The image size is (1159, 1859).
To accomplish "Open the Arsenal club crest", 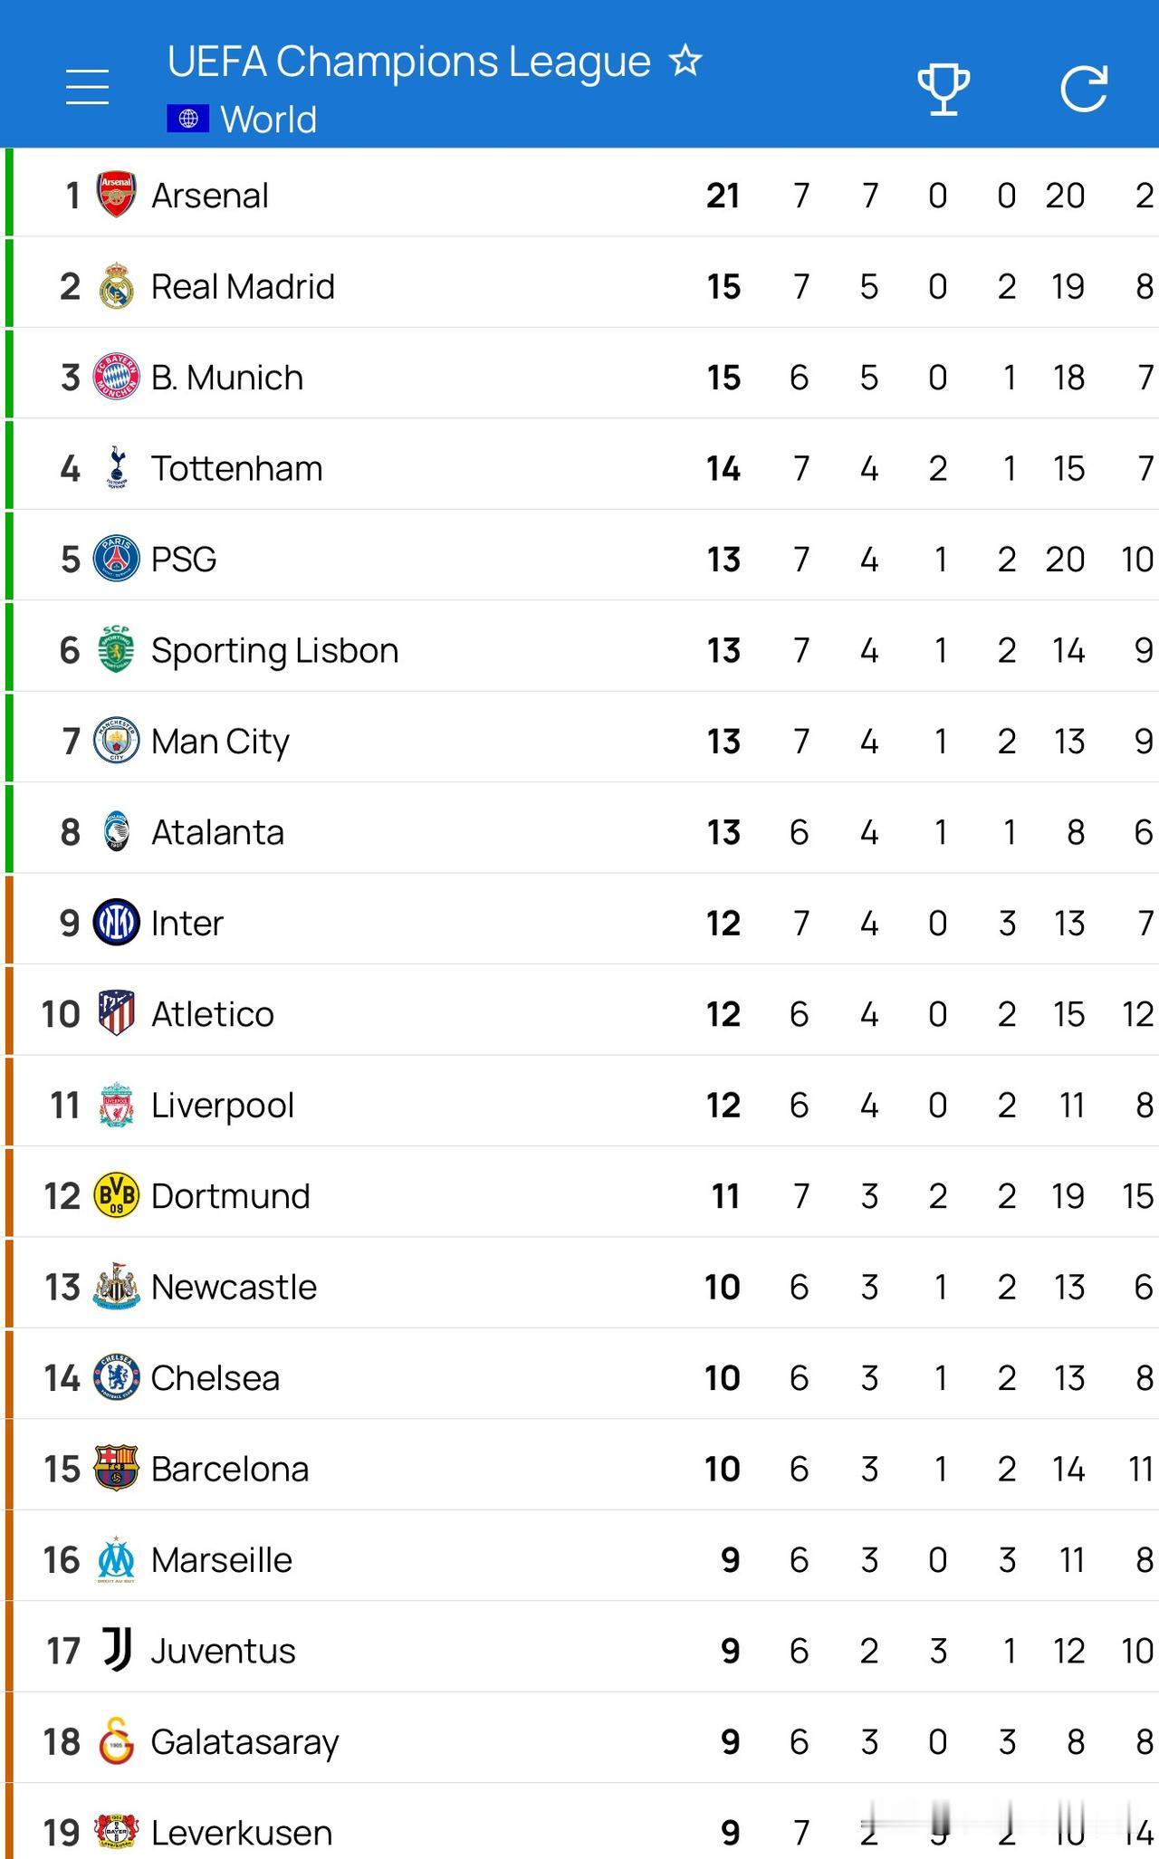I will 116,195.
